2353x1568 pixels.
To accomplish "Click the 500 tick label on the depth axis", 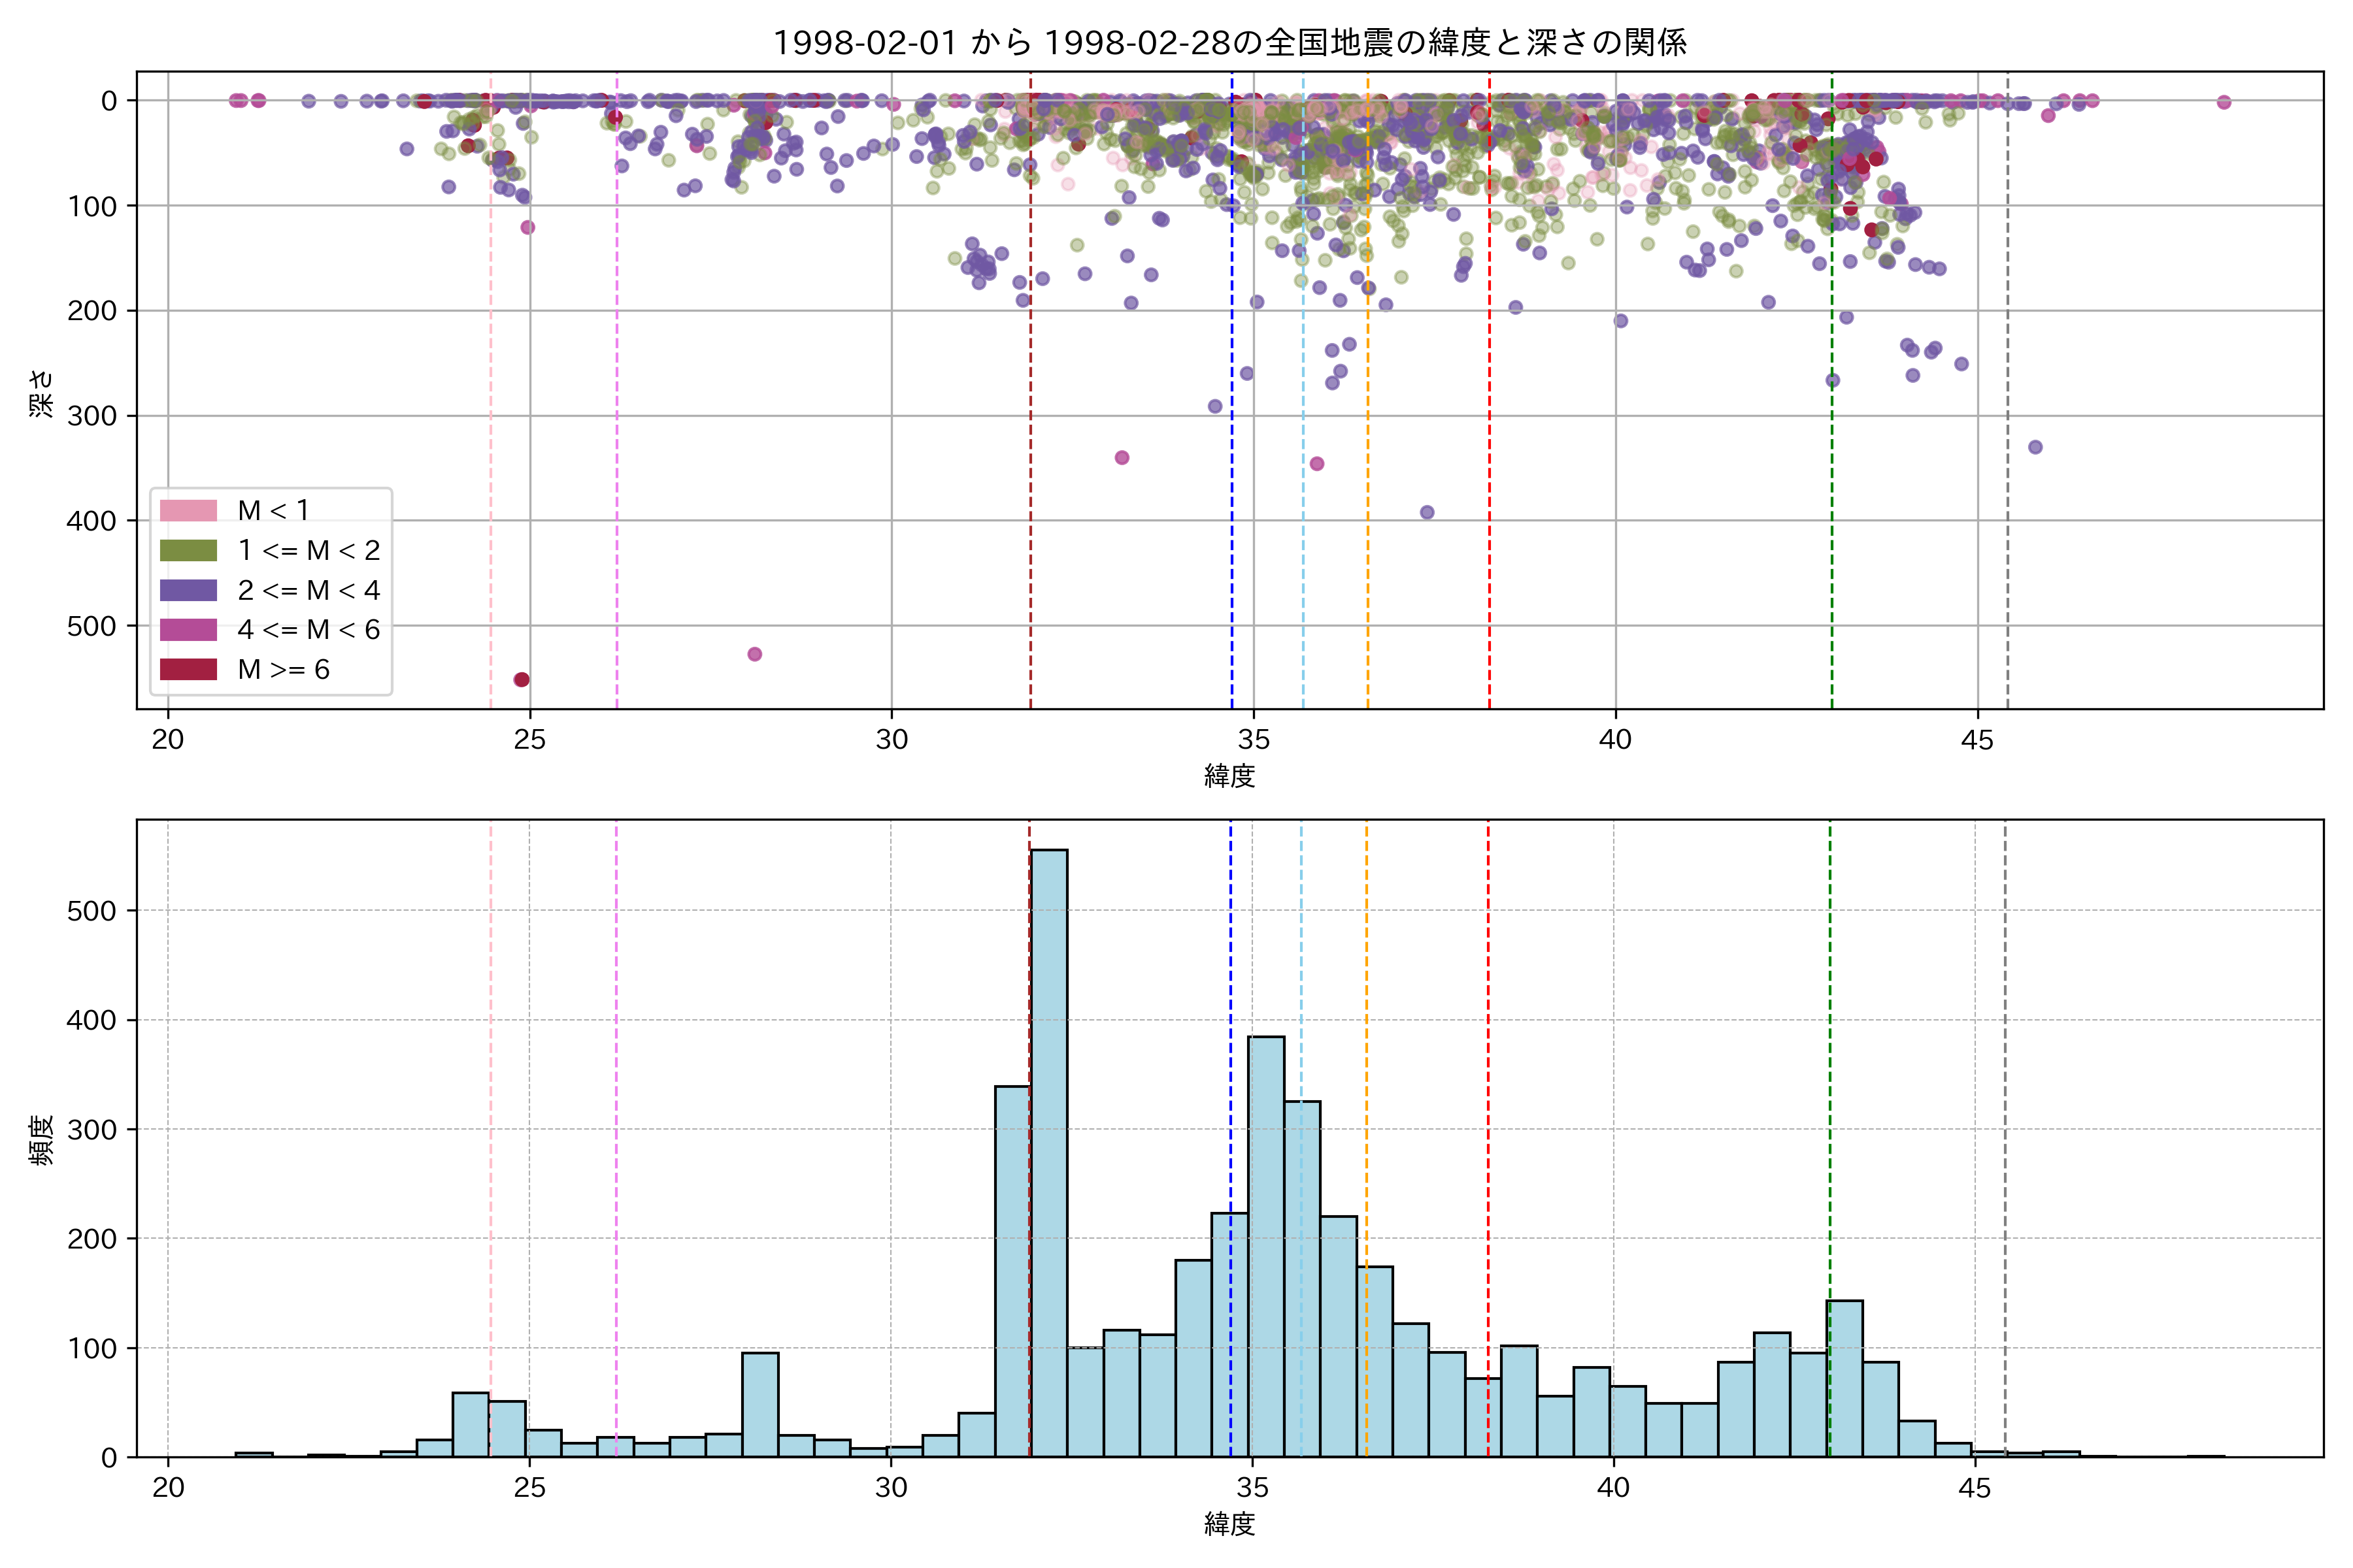I will tap(92, 626).
